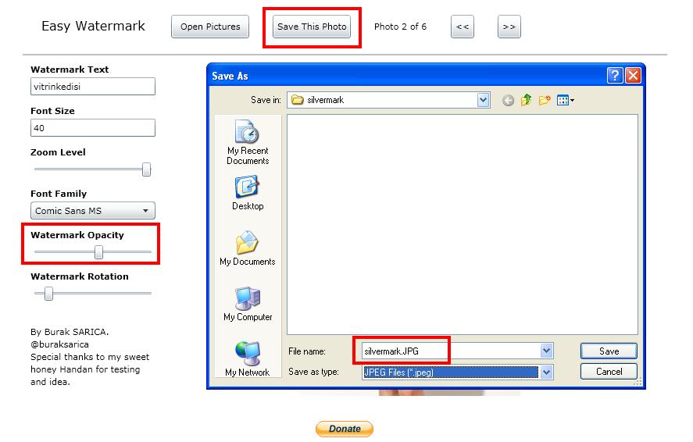Expand the File name dropdown arrow

(546, 351)
